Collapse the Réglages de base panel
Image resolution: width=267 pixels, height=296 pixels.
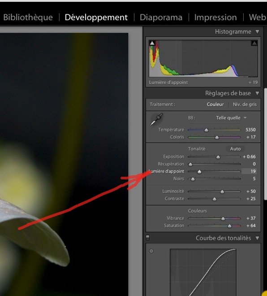pyautogui.click(x=258, y=93)
